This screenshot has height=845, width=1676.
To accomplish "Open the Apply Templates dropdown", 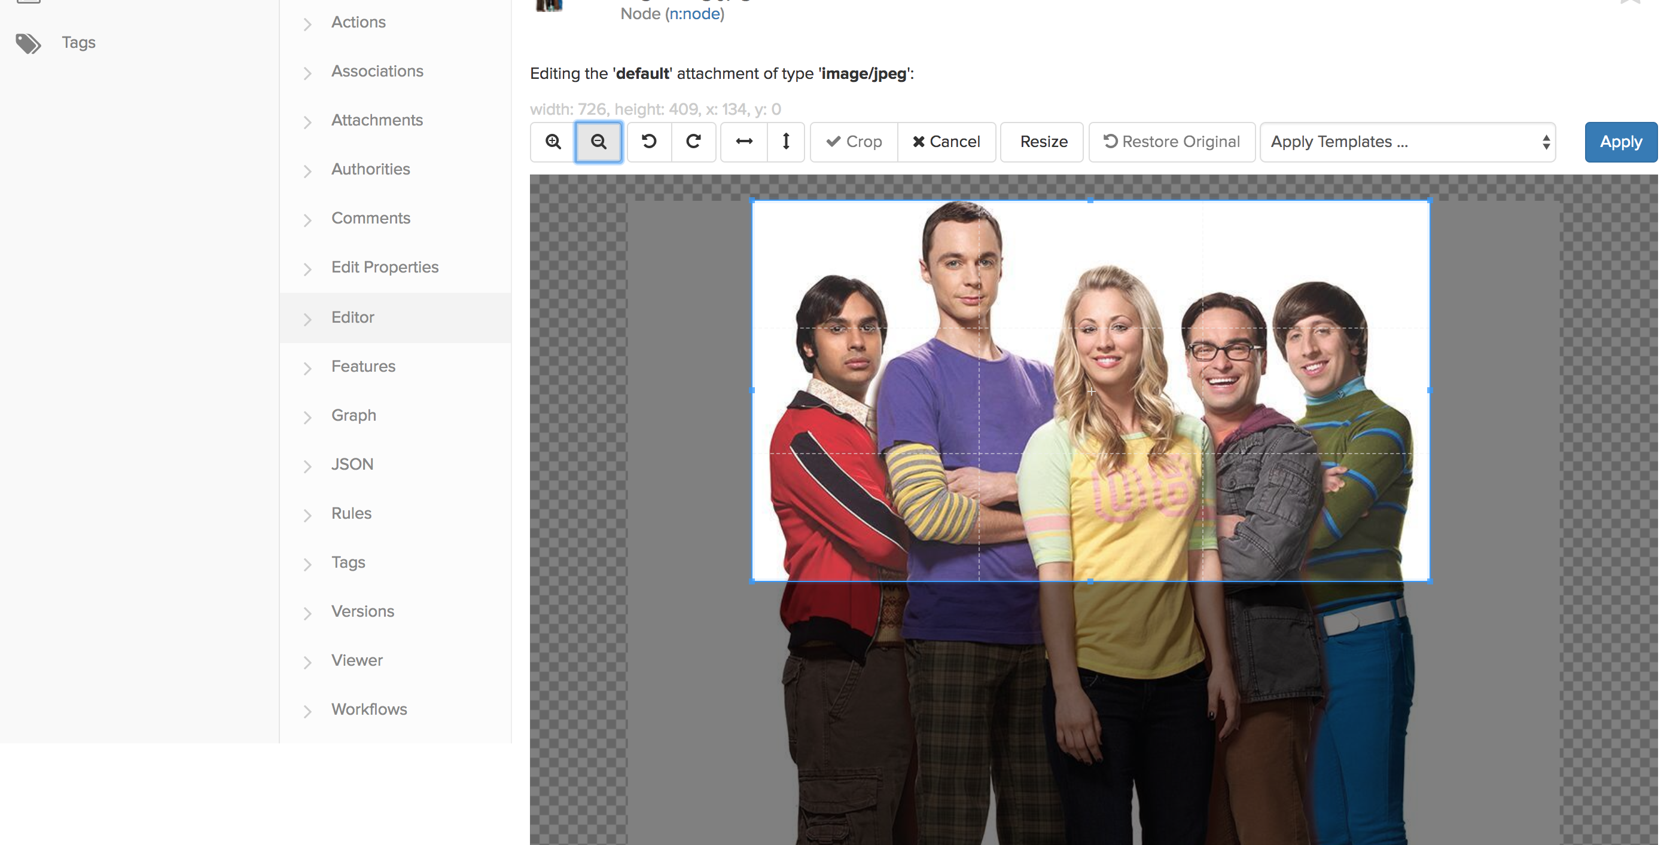I will click(1408, 142).
